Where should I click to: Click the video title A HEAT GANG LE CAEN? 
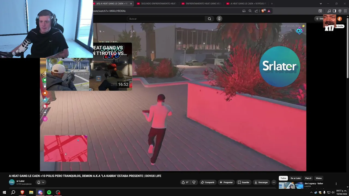coord(85,176)
